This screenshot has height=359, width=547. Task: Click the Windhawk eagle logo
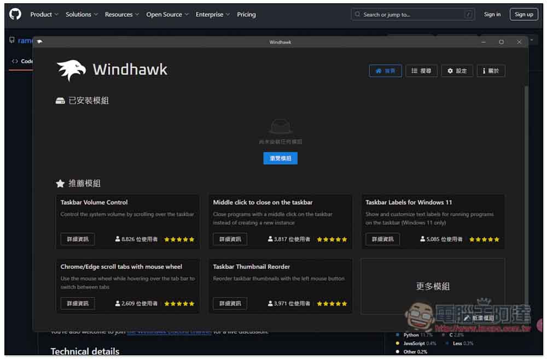[x=71, y=70]
